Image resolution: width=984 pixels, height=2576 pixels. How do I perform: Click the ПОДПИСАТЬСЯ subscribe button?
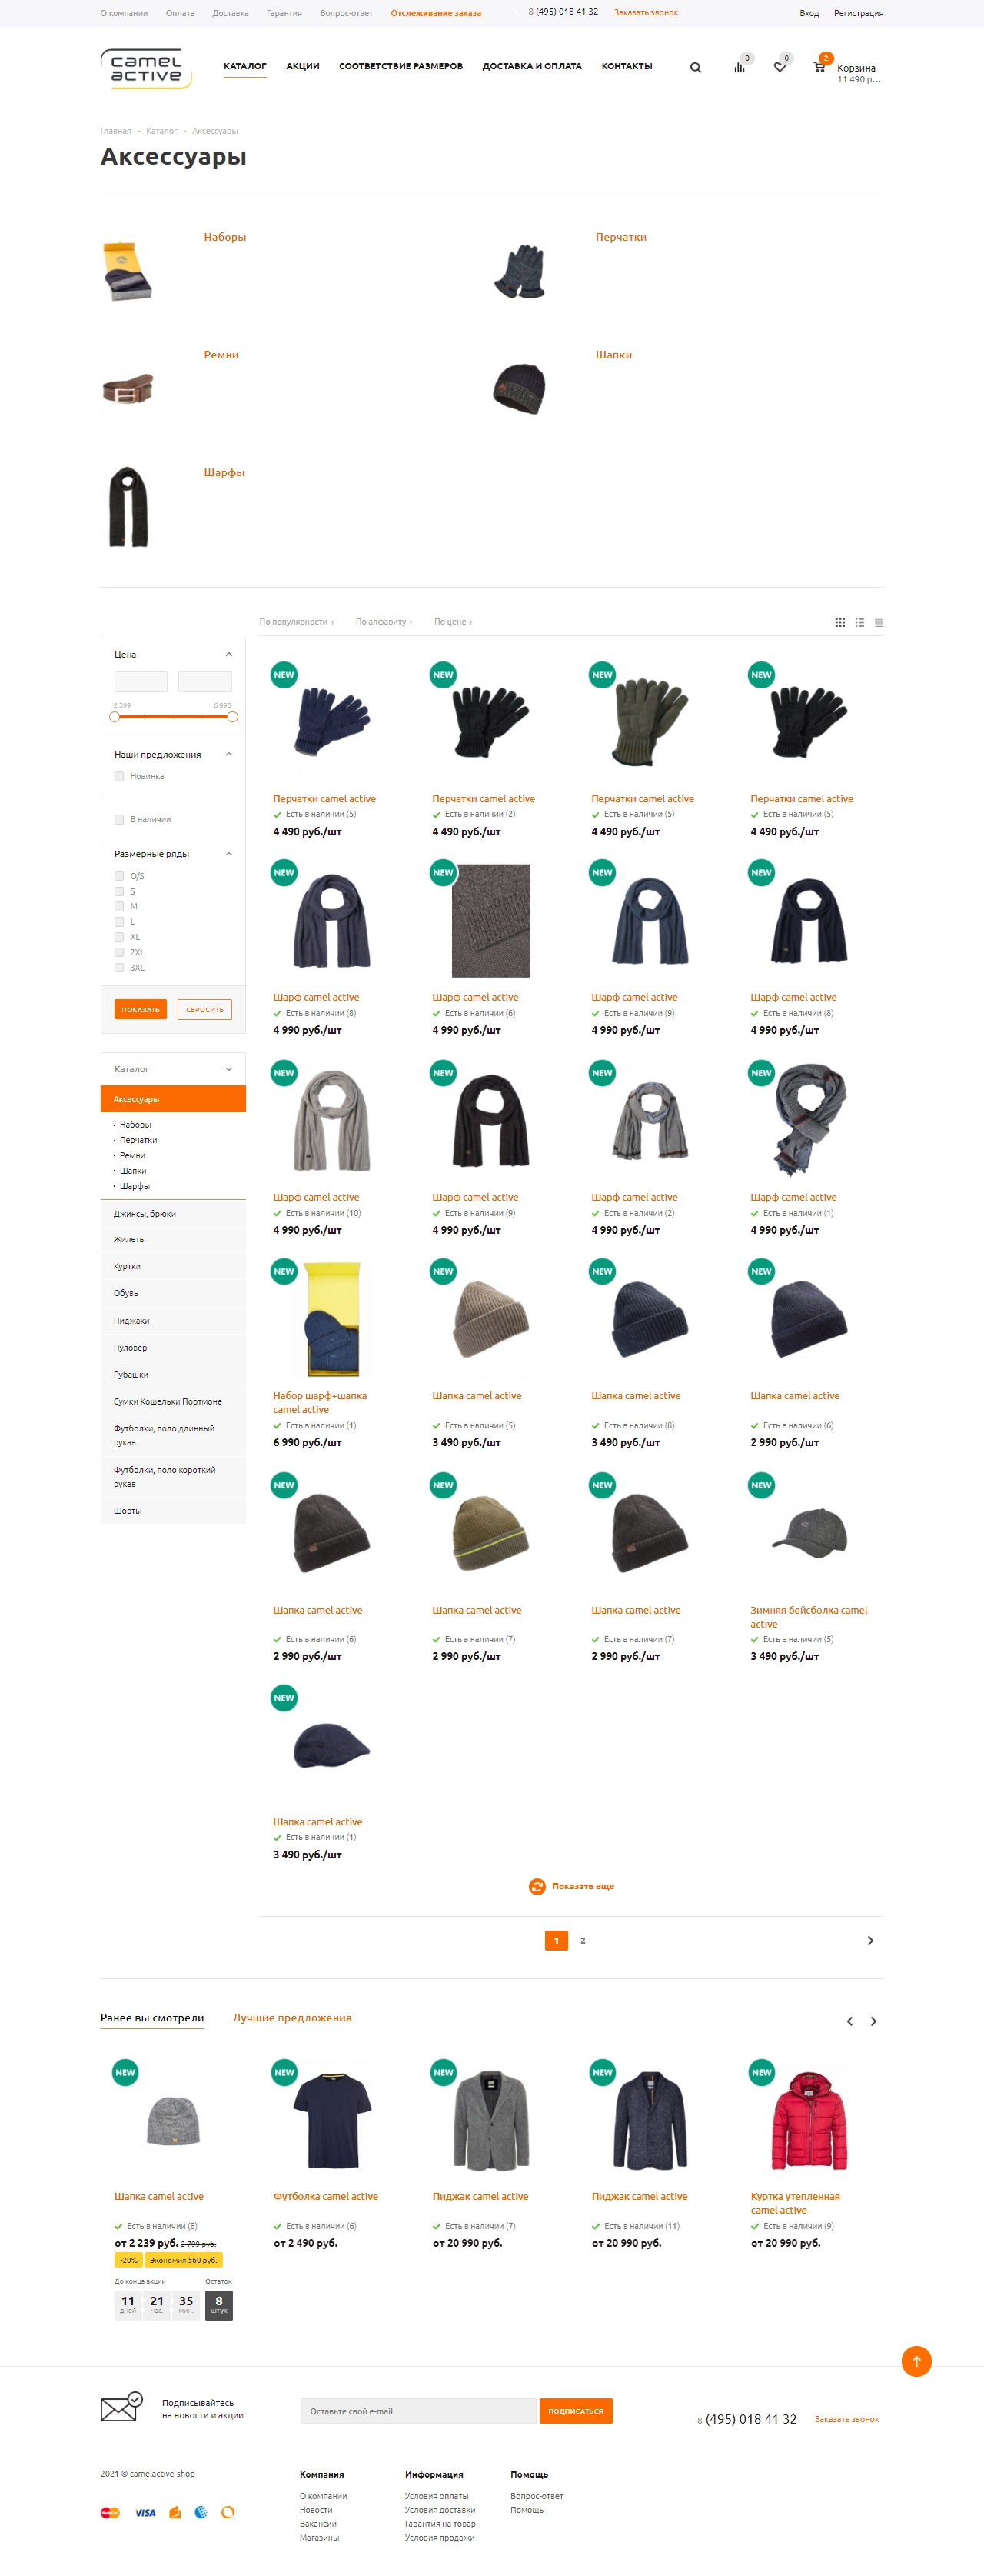pos(576,2411)
